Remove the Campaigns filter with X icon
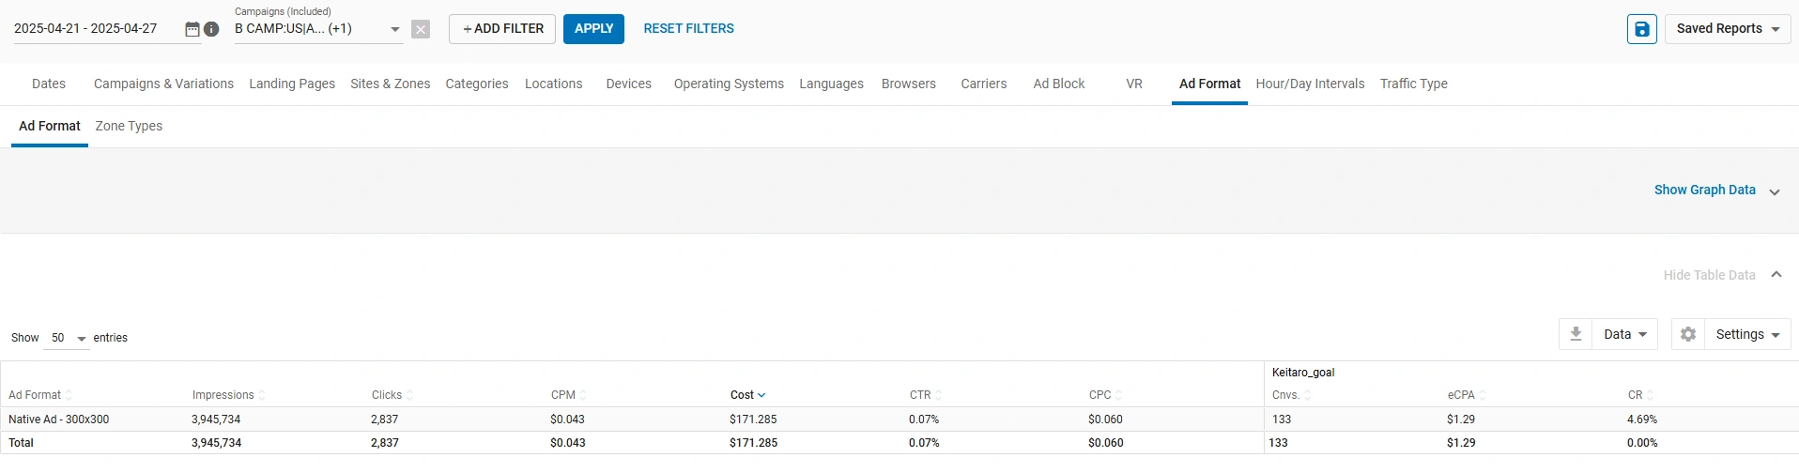The width and height of the screenshot is (1799, 473). [x=421, y=29]
